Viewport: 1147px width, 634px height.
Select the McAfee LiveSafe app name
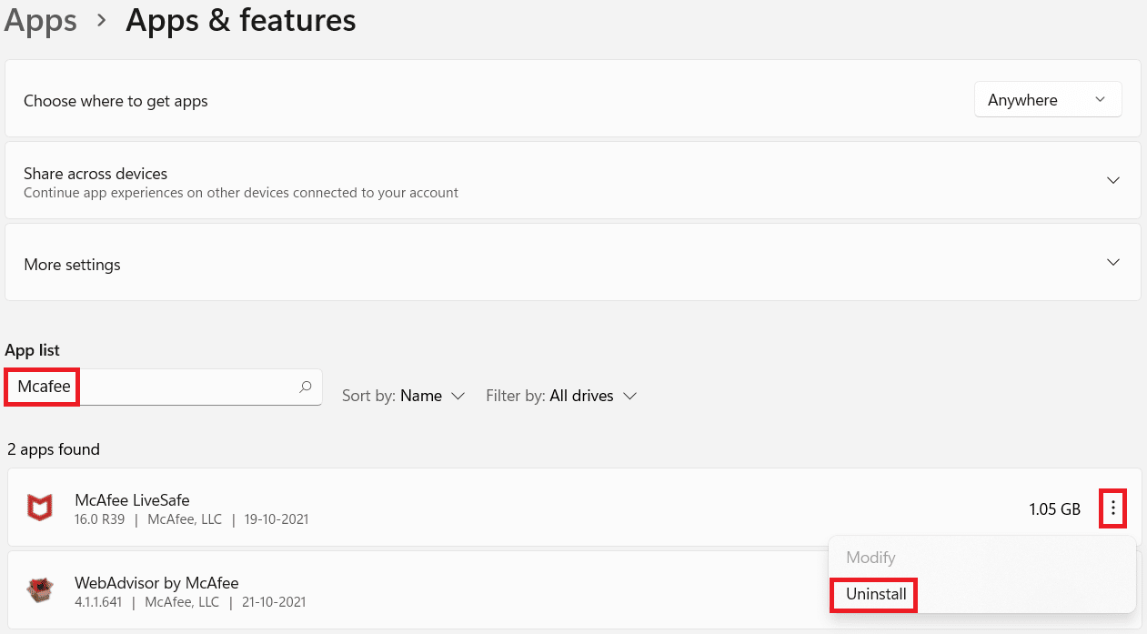[132, 499]
